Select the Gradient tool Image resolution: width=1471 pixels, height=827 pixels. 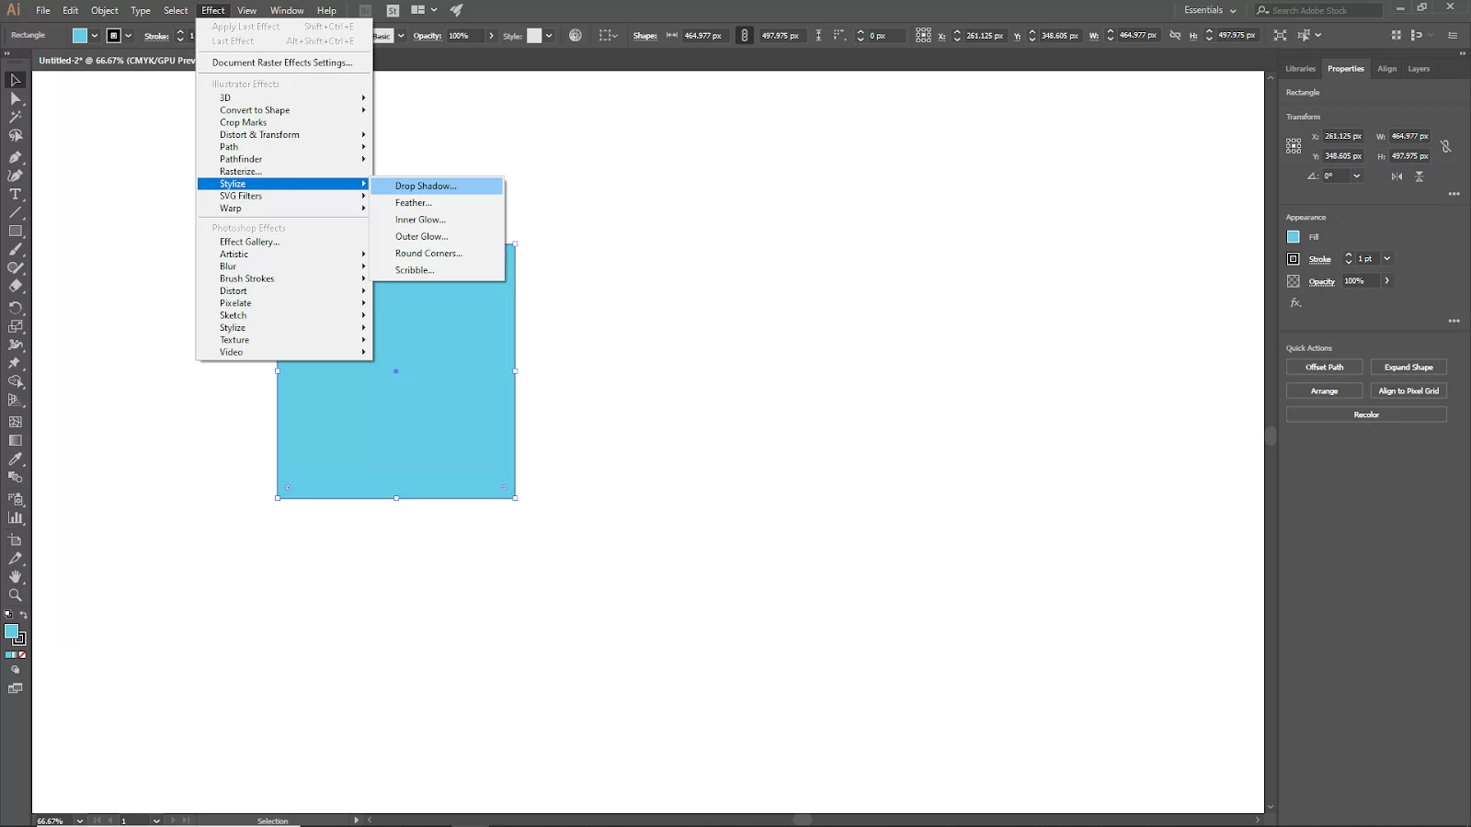[15, 440]
